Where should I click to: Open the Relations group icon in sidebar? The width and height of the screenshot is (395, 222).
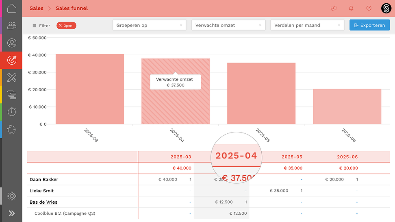tap(12, 26)
